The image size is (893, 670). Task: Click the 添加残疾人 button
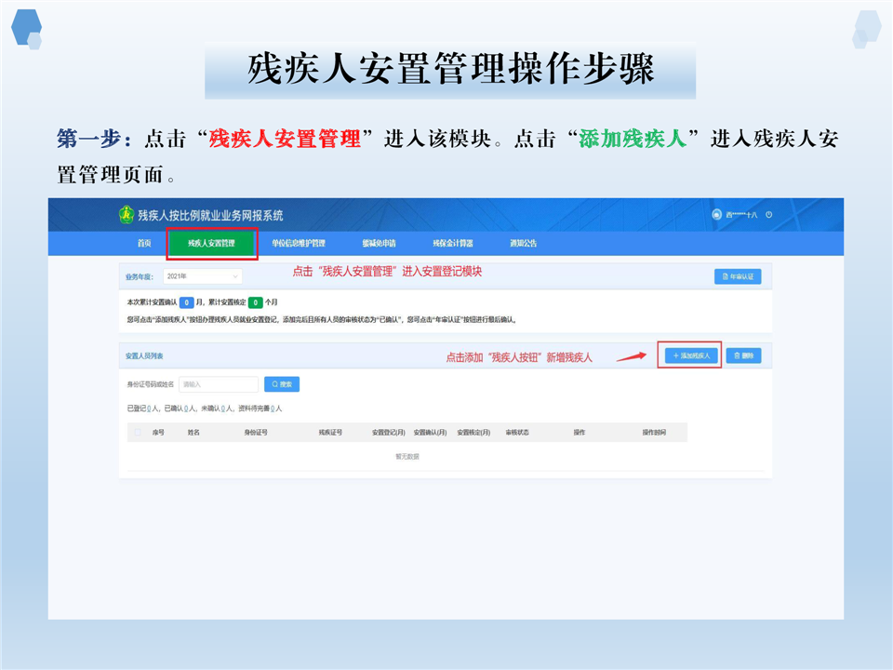pyautogui.click(x=689, y=355)
